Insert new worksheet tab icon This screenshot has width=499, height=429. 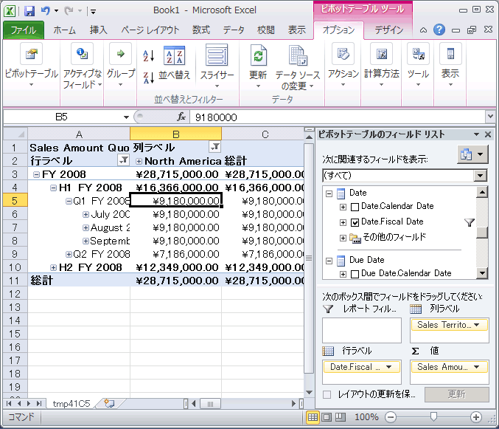point(109,403)
